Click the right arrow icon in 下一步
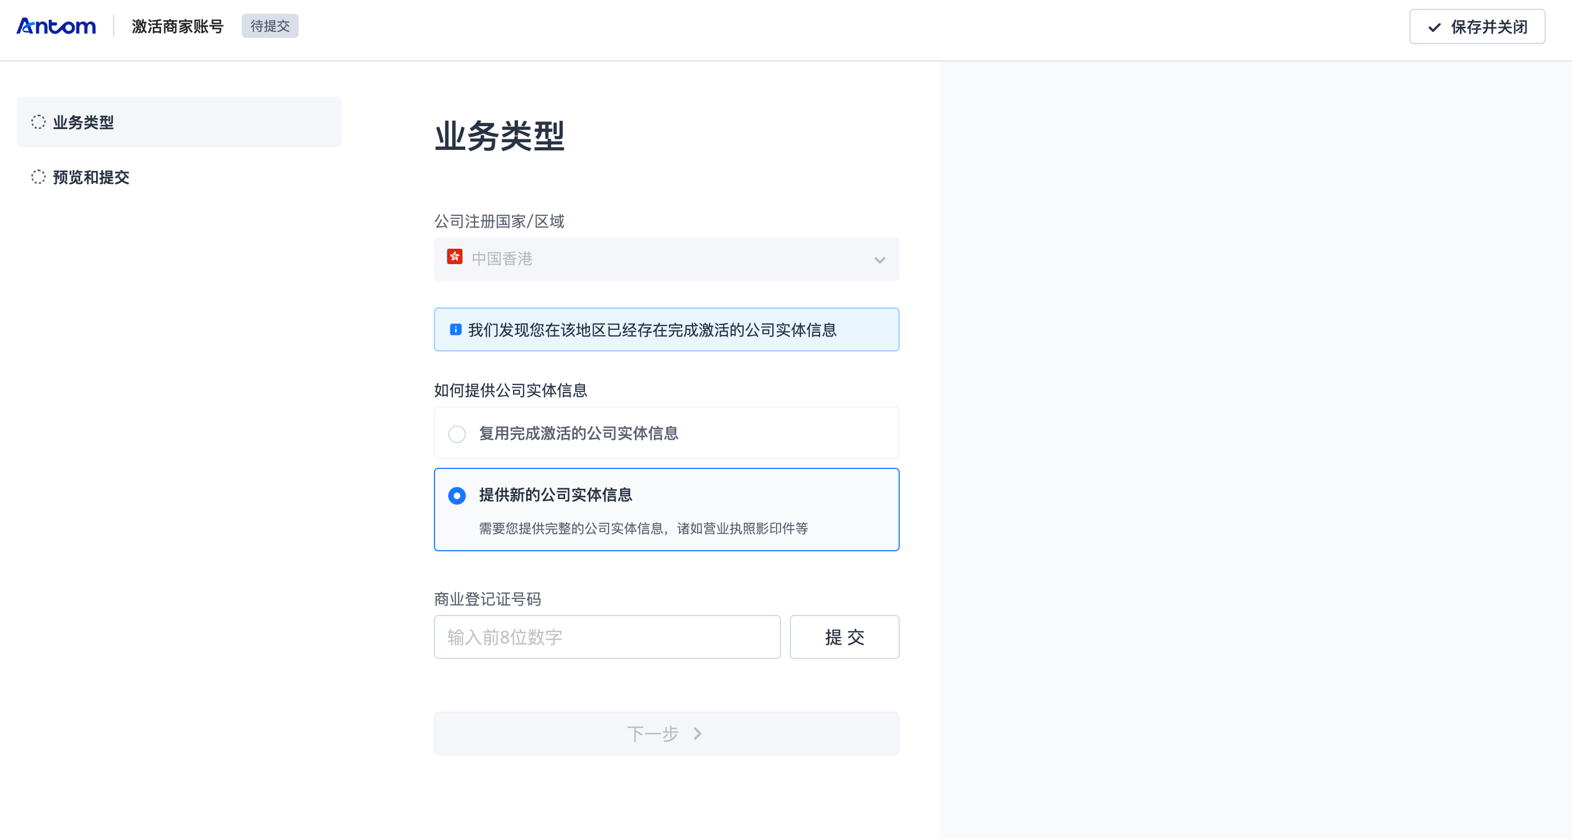 tap(698, 734)
